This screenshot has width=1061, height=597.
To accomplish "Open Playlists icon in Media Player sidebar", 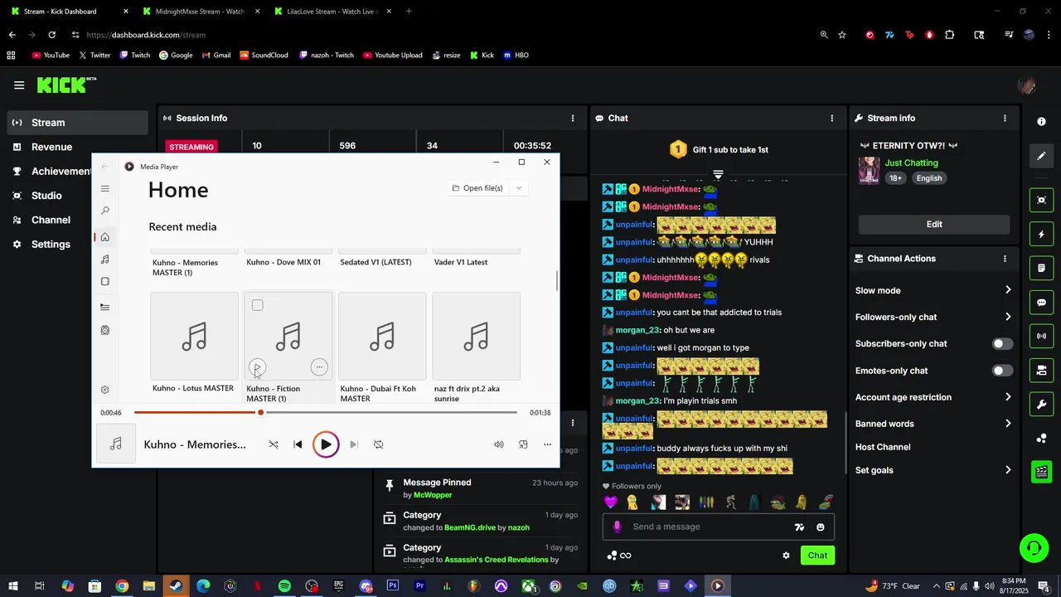I will 105,330.
